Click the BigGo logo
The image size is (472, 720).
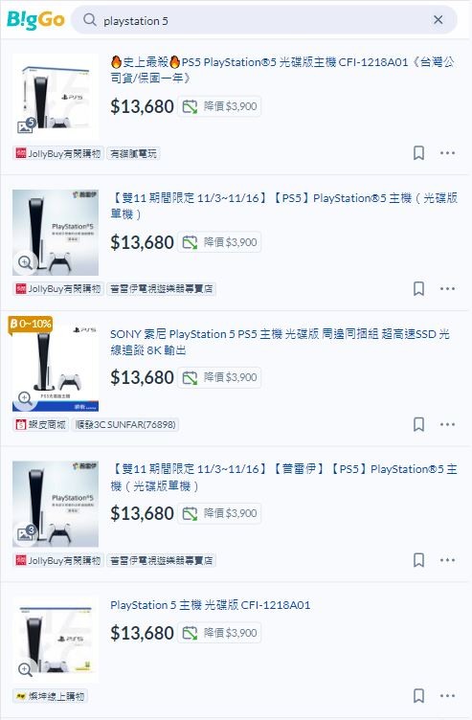[x=35, y=20]
